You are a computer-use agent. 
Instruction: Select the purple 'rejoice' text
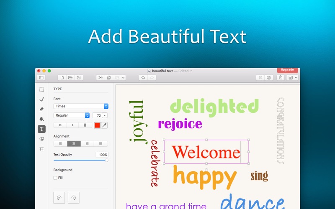coord(180,124)
